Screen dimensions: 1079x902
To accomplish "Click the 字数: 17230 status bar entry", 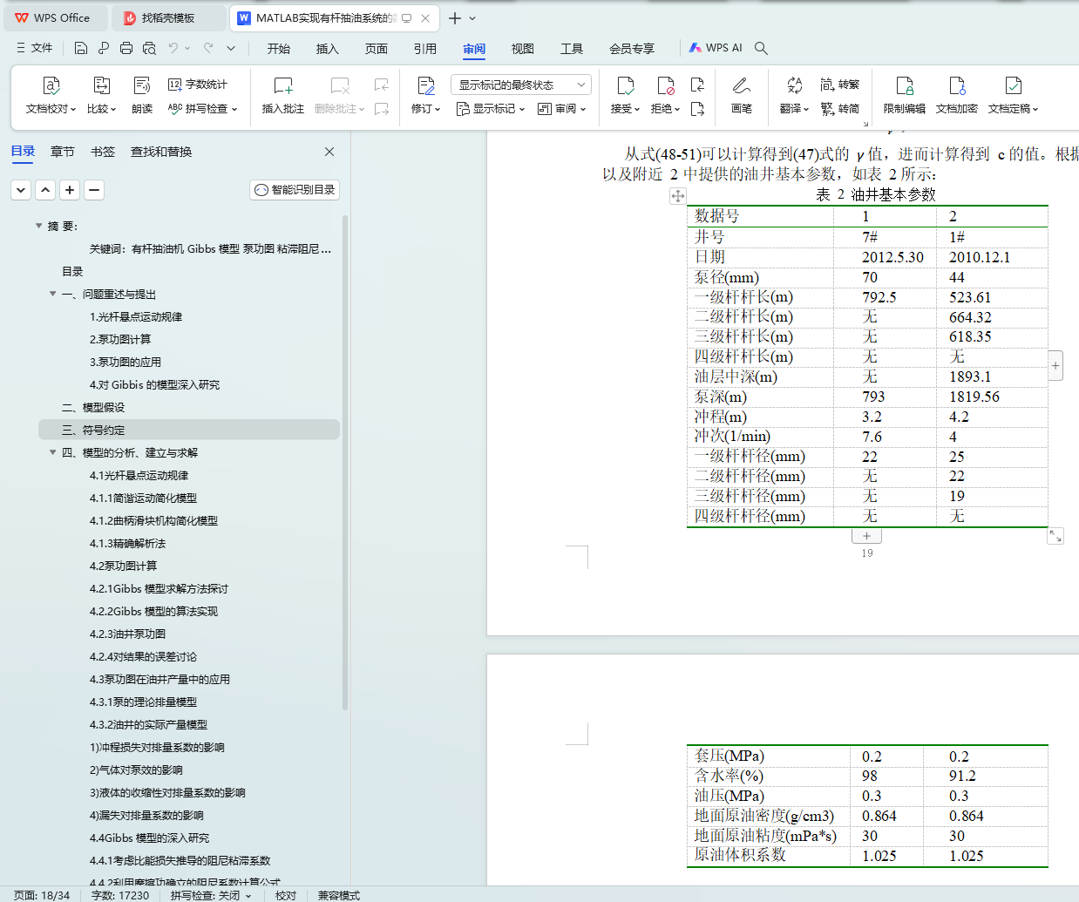I will (x=120, y=895).
